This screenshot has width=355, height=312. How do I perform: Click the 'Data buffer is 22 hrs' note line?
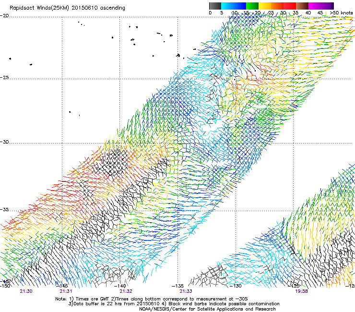(x=174, y=304)
